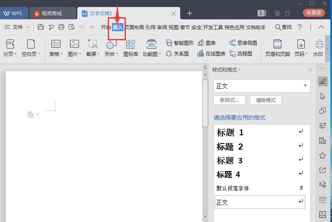Open a new tab with plus button
Image resolution: width=332 pixels, height=222 pixels.
pyautogui.click(x=190, y=13)
